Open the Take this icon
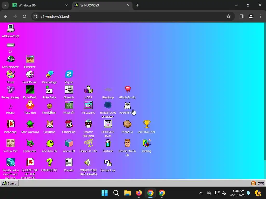 (30, 105)
